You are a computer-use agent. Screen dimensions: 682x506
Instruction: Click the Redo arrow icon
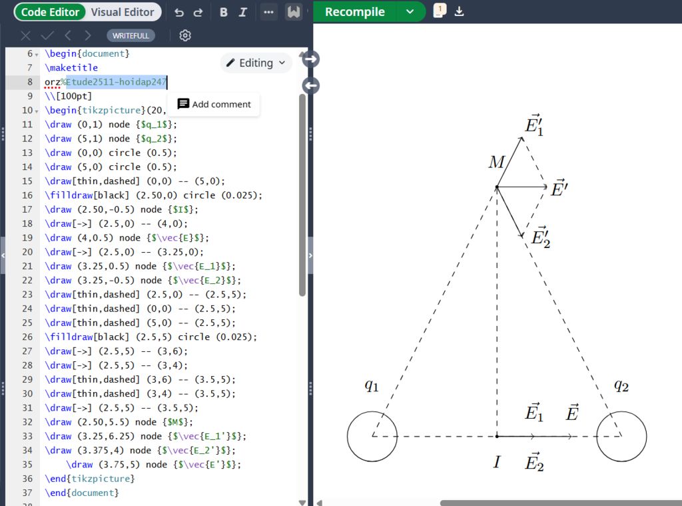coord(198,12)
